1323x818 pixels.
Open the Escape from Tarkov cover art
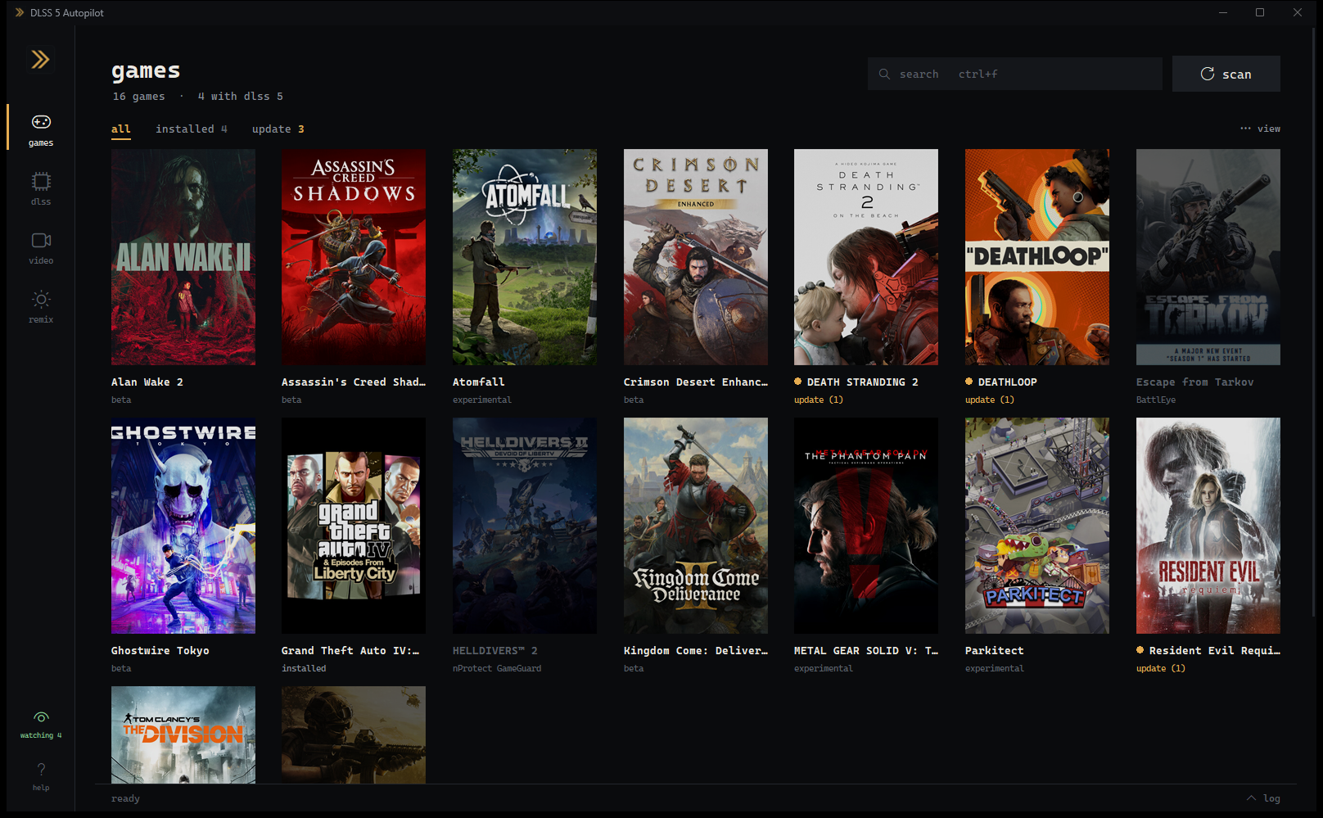click(x=1208, y=257)
